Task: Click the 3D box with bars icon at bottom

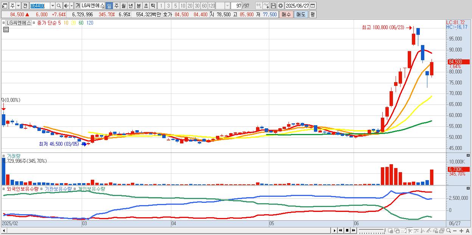Action: [435, 230]
